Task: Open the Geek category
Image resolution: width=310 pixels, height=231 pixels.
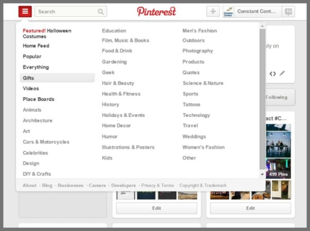Action: coord(108,72)
